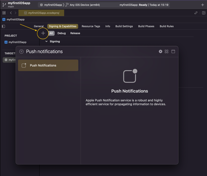Switch to Resource Tags tab
The image size is (207, 176).
(91, 26)
